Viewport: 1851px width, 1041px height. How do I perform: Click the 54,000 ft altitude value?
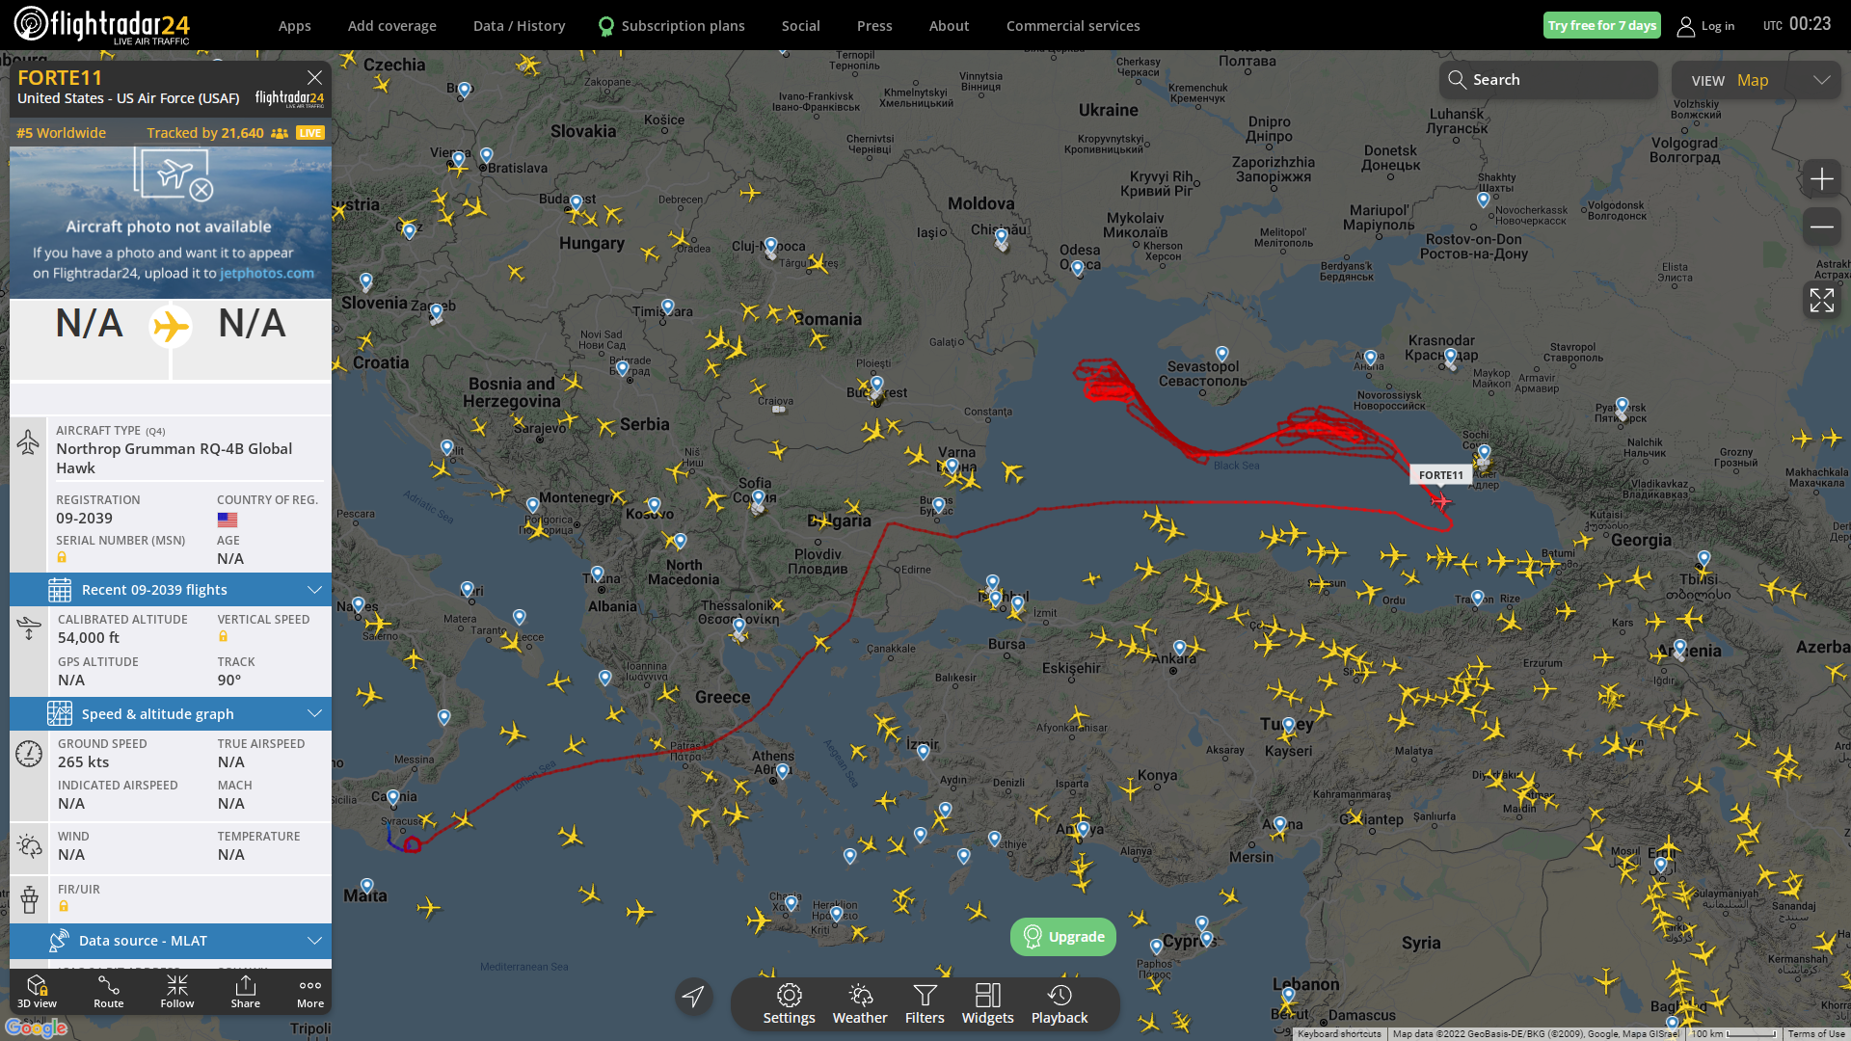tap(89, 638)
